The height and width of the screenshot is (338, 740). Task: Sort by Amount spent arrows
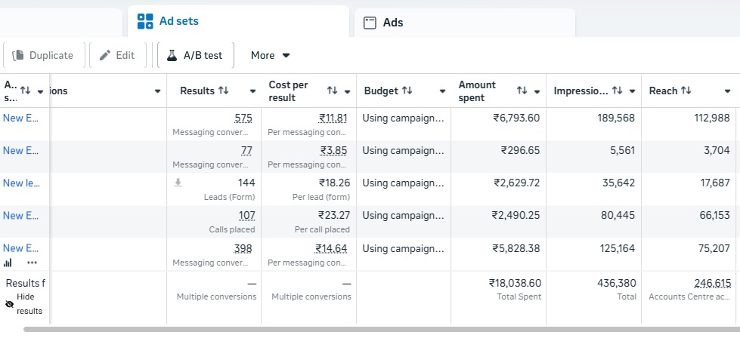(x=522, y=91)
